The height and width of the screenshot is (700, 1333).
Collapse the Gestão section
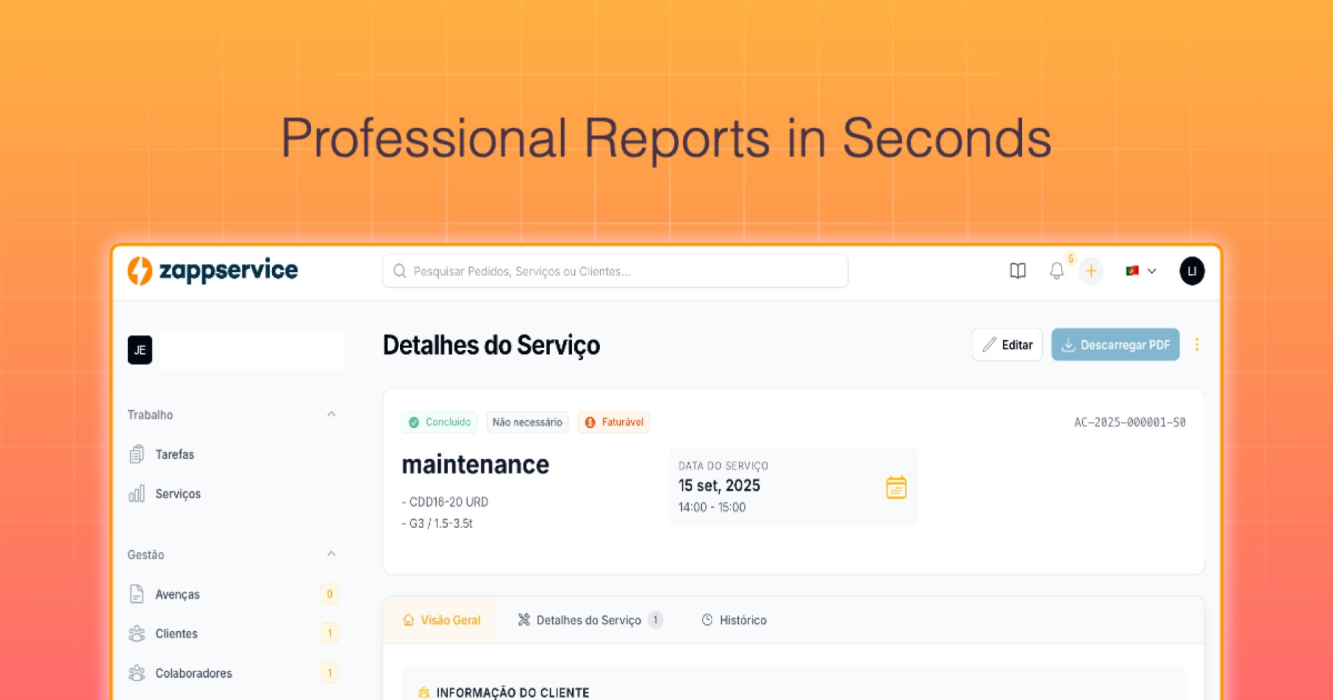[x=332, y=554]
